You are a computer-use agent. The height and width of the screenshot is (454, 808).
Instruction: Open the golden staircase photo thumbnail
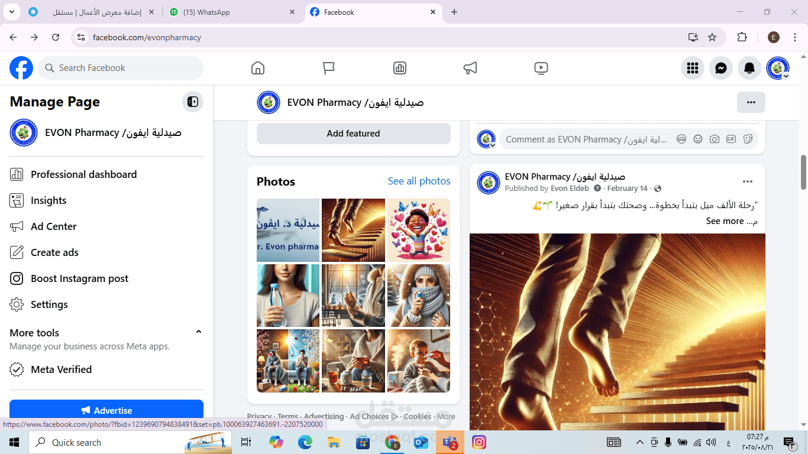tap(353, 230)
